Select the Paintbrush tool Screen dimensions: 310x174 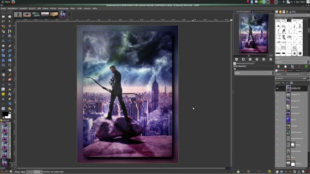tap(3, 79)
